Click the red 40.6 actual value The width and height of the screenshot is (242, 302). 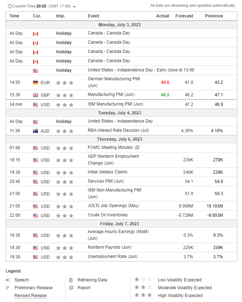pos(165,82)
